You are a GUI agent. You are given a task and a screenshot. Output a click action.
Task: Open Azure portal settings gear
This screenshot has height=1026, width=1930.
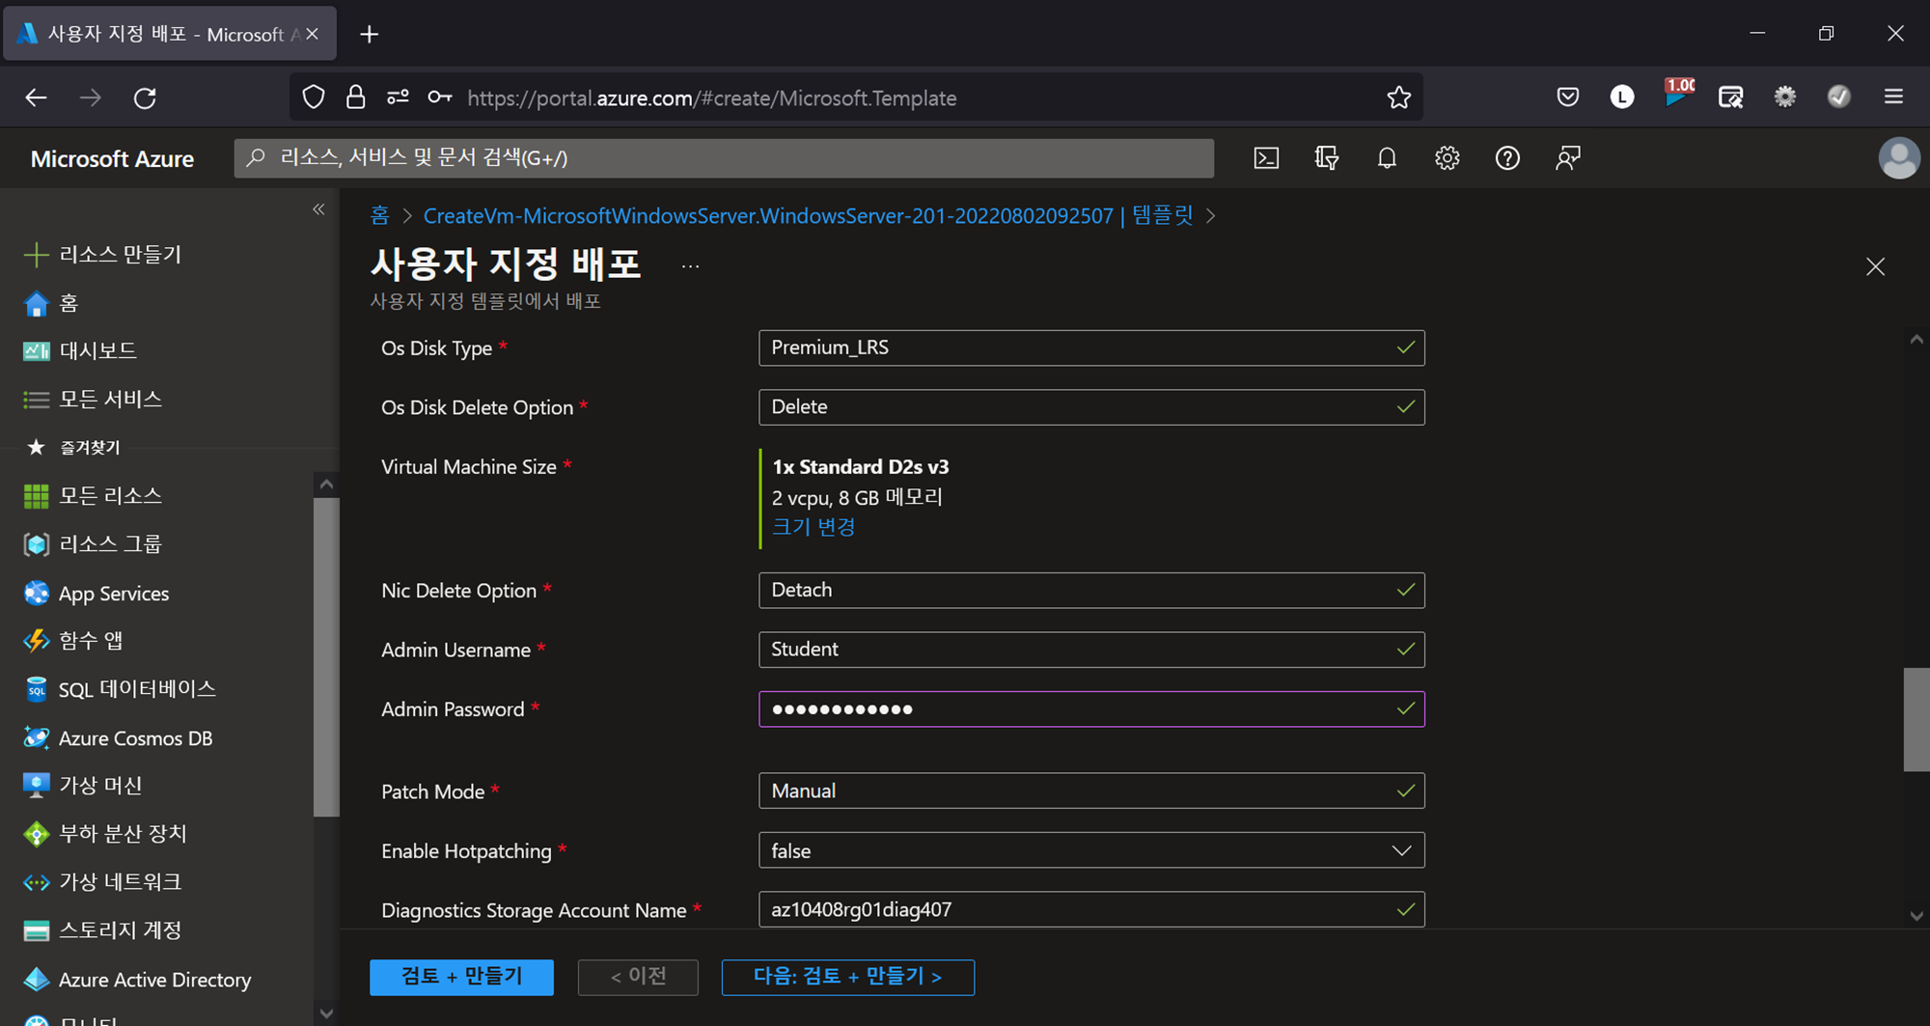point(1447,158)
